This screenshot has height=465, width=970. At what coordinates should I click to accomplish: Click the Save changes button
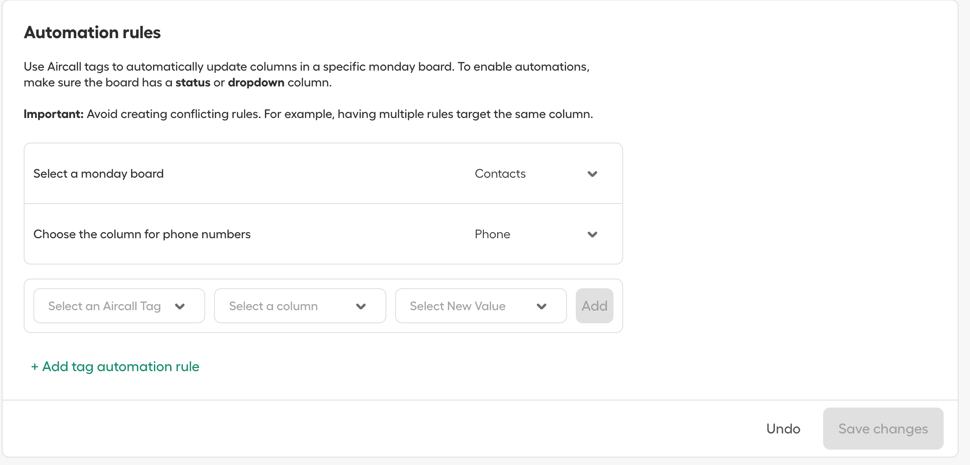coord(883,429)
